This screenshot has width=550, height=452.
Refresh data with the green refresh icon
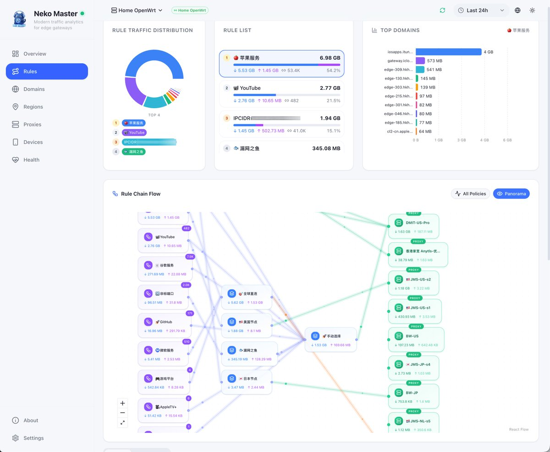coord(442,10)
